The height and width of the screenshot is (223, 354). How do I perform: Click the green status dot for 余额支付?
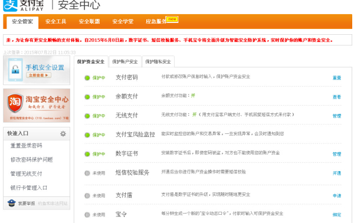pos(87,97)
